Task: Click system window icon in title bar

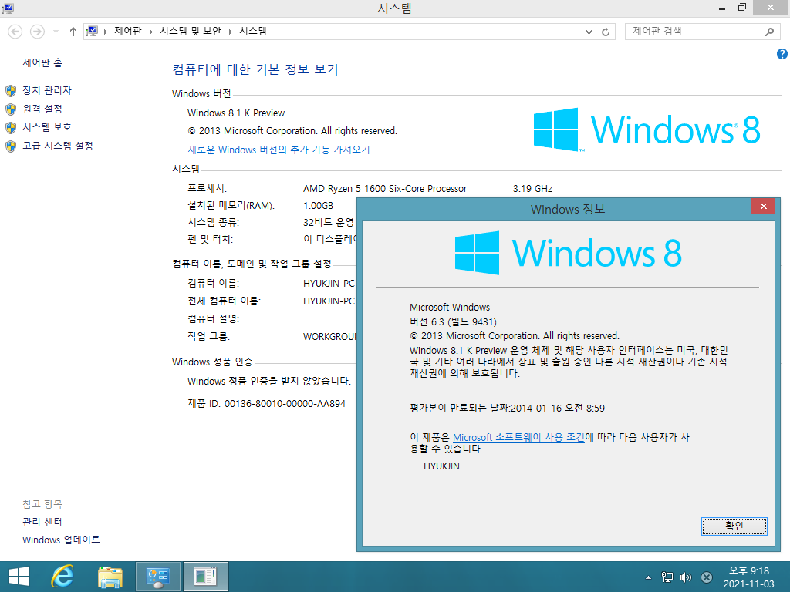Action: click(8, 8)
